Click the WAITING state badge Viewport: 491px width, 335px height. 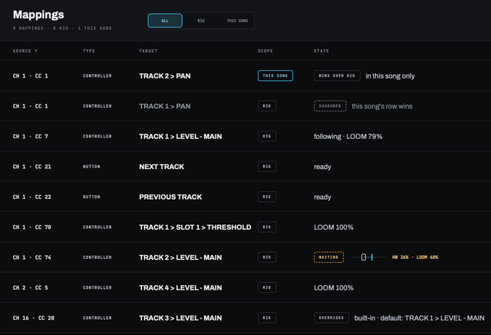pyautogui.click(x=329, y=257)
